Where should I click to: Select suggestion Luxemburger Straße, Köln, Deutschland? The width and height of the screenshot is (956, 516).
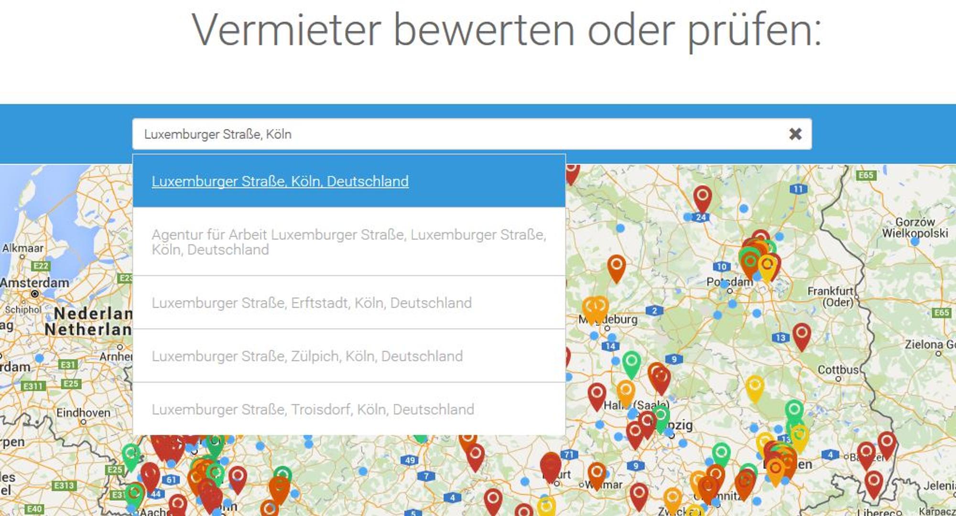coord(349,181)
